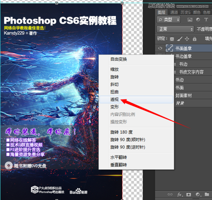
Task: Click 书面盖章 layer thumbnail
Action: click(x=169, y=48)
